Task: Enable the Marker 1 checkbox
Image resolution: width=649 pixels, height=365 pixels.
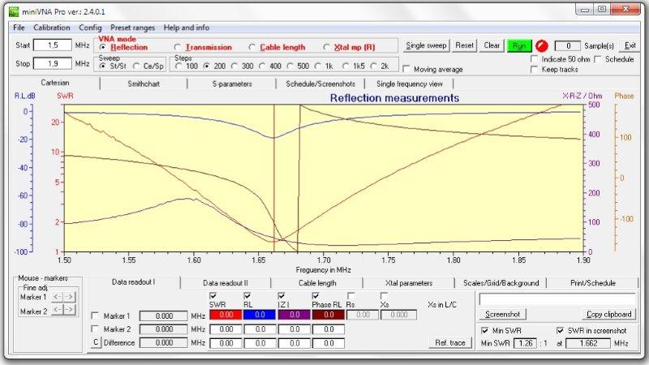Action: pyautogui.click(x=96, y=316)
